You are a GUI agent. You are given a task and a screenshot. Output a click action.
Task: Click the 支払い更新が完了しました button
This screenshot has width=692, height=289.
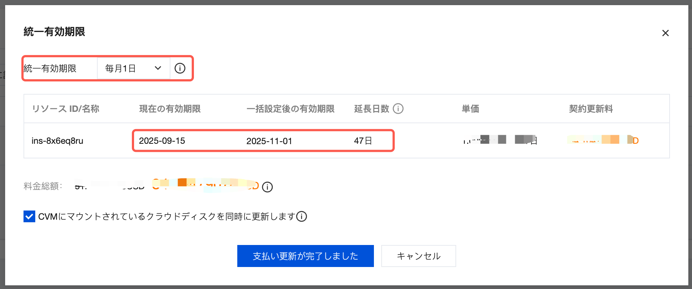pos(305,256)
